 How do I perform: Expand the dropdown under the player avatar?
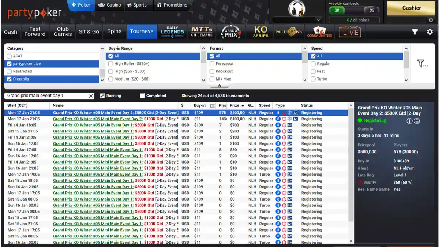click(318, 20)
